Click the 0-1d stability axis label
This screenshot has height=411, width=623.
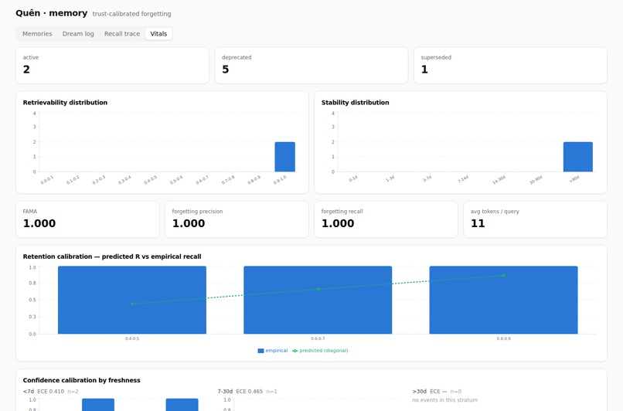click(x=352, y=179)
